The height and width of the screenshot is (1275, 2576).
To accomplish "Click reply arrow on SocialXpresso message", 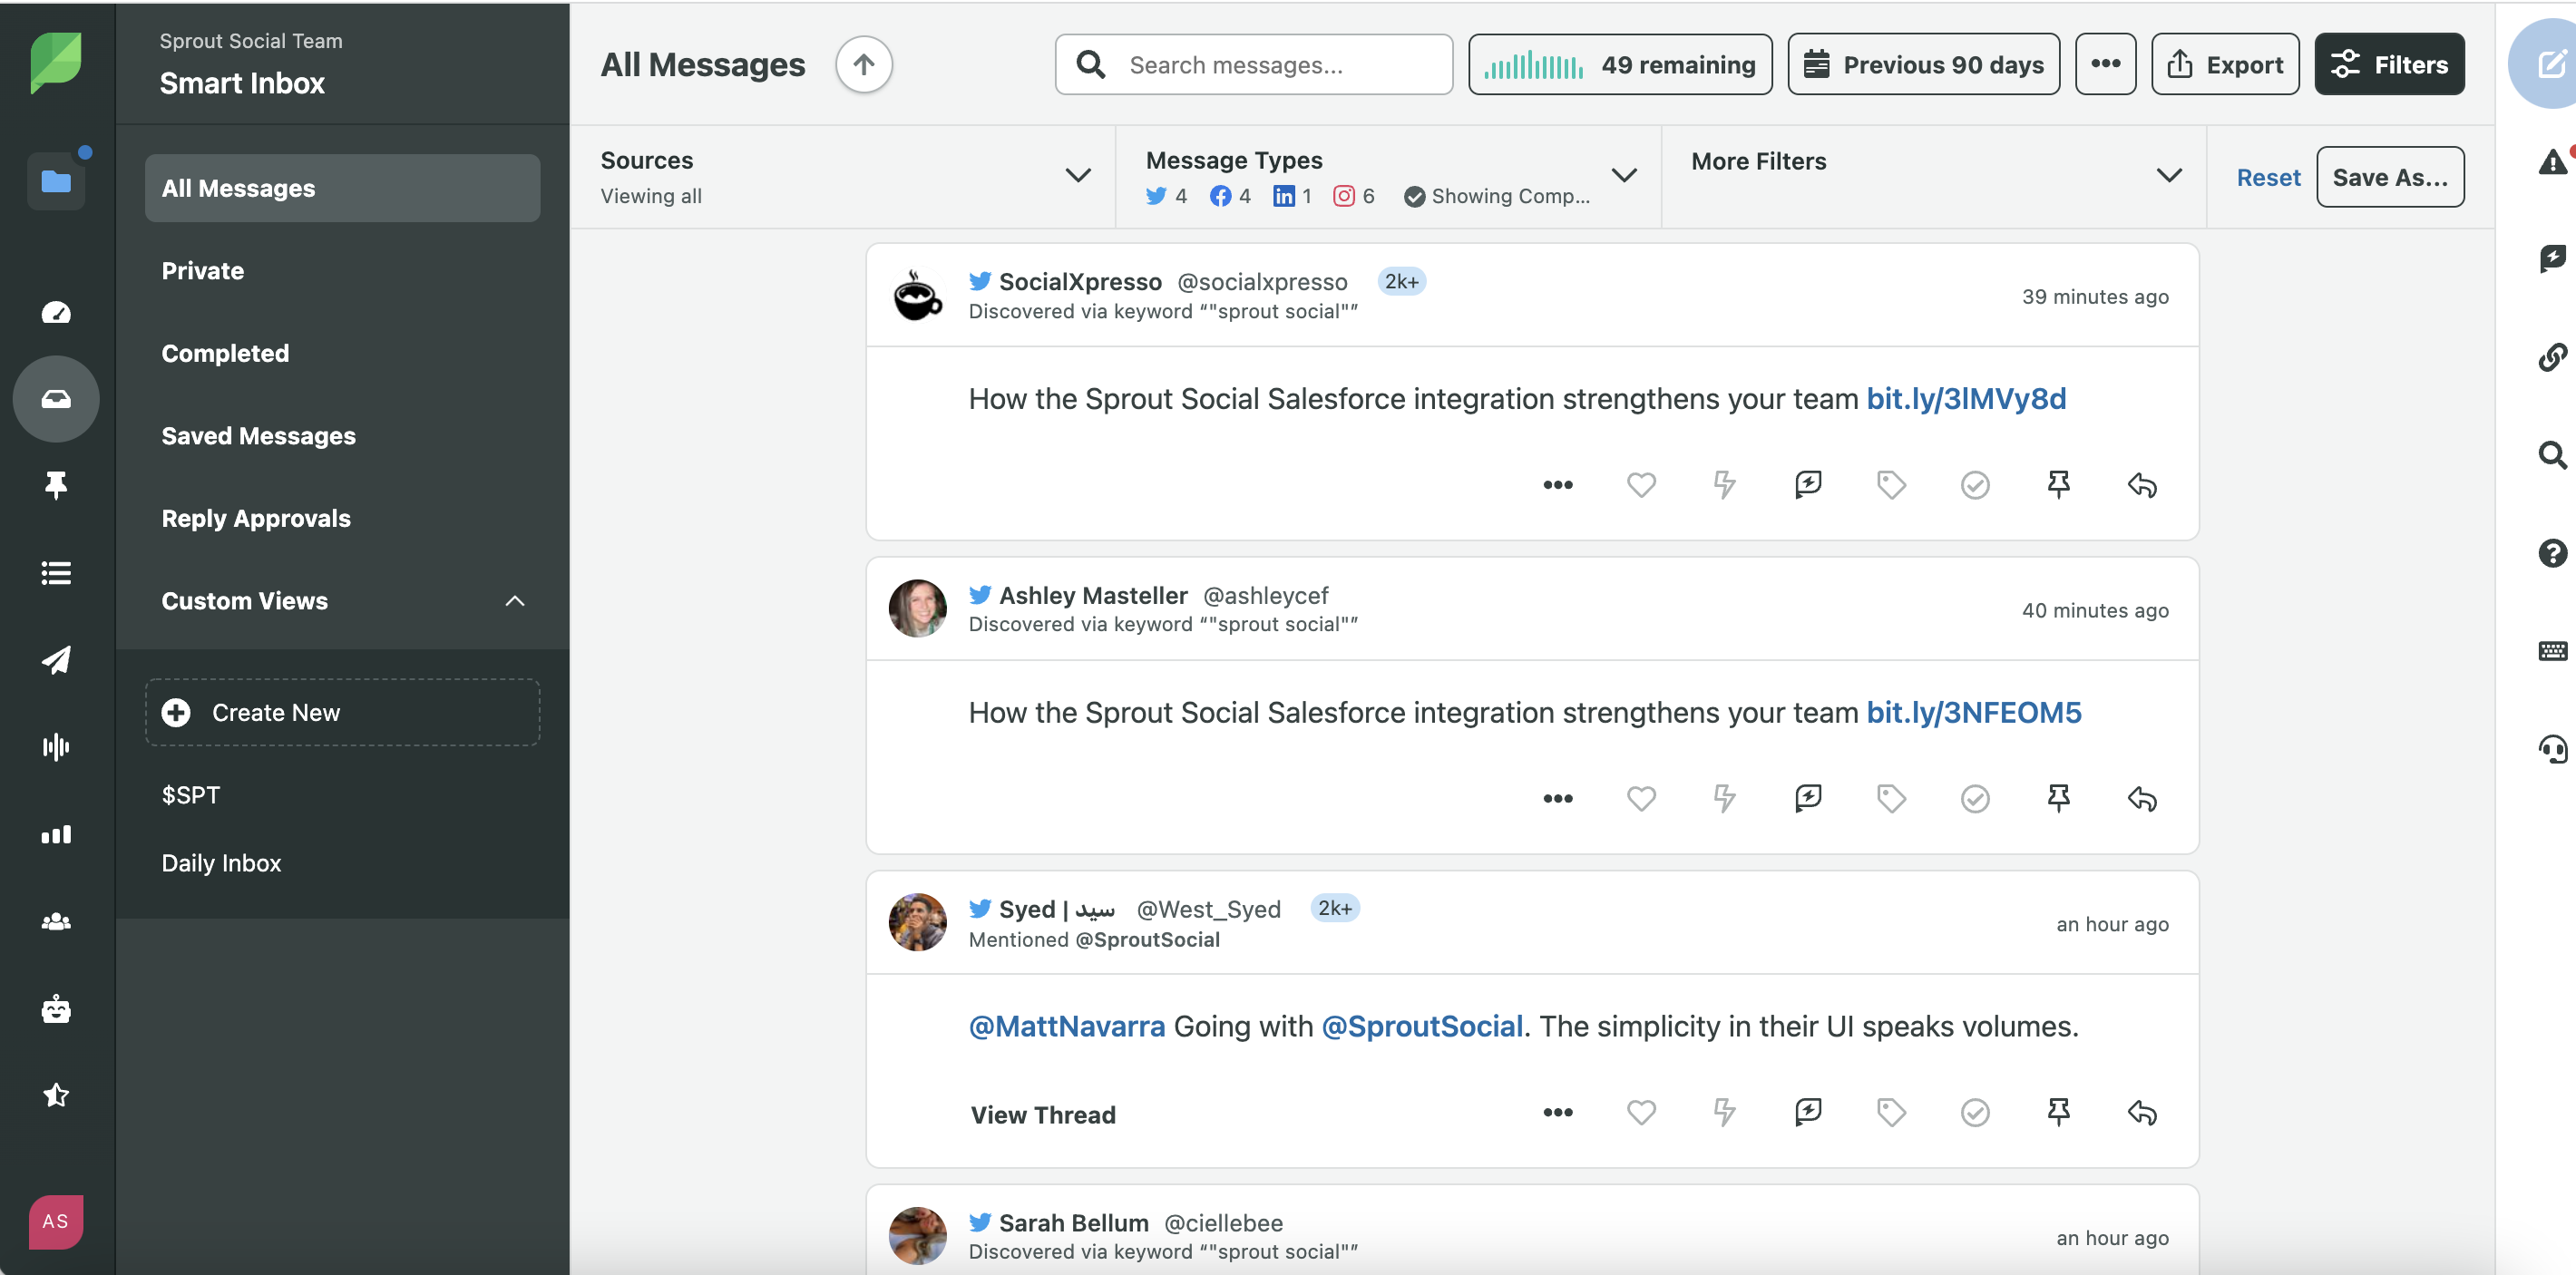I will pos(2141,485).
